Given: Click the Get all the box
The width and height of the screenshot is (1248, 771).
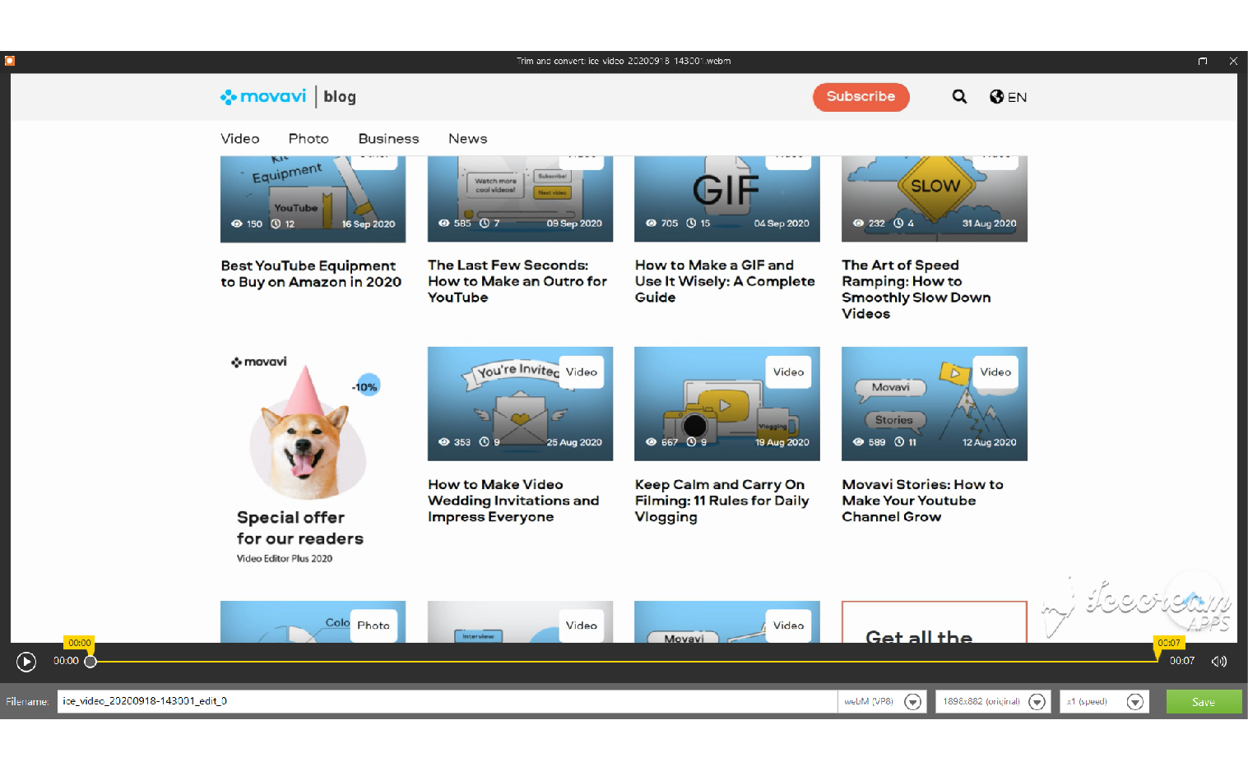Looking at the screenshot, I should tap(935, 622).
